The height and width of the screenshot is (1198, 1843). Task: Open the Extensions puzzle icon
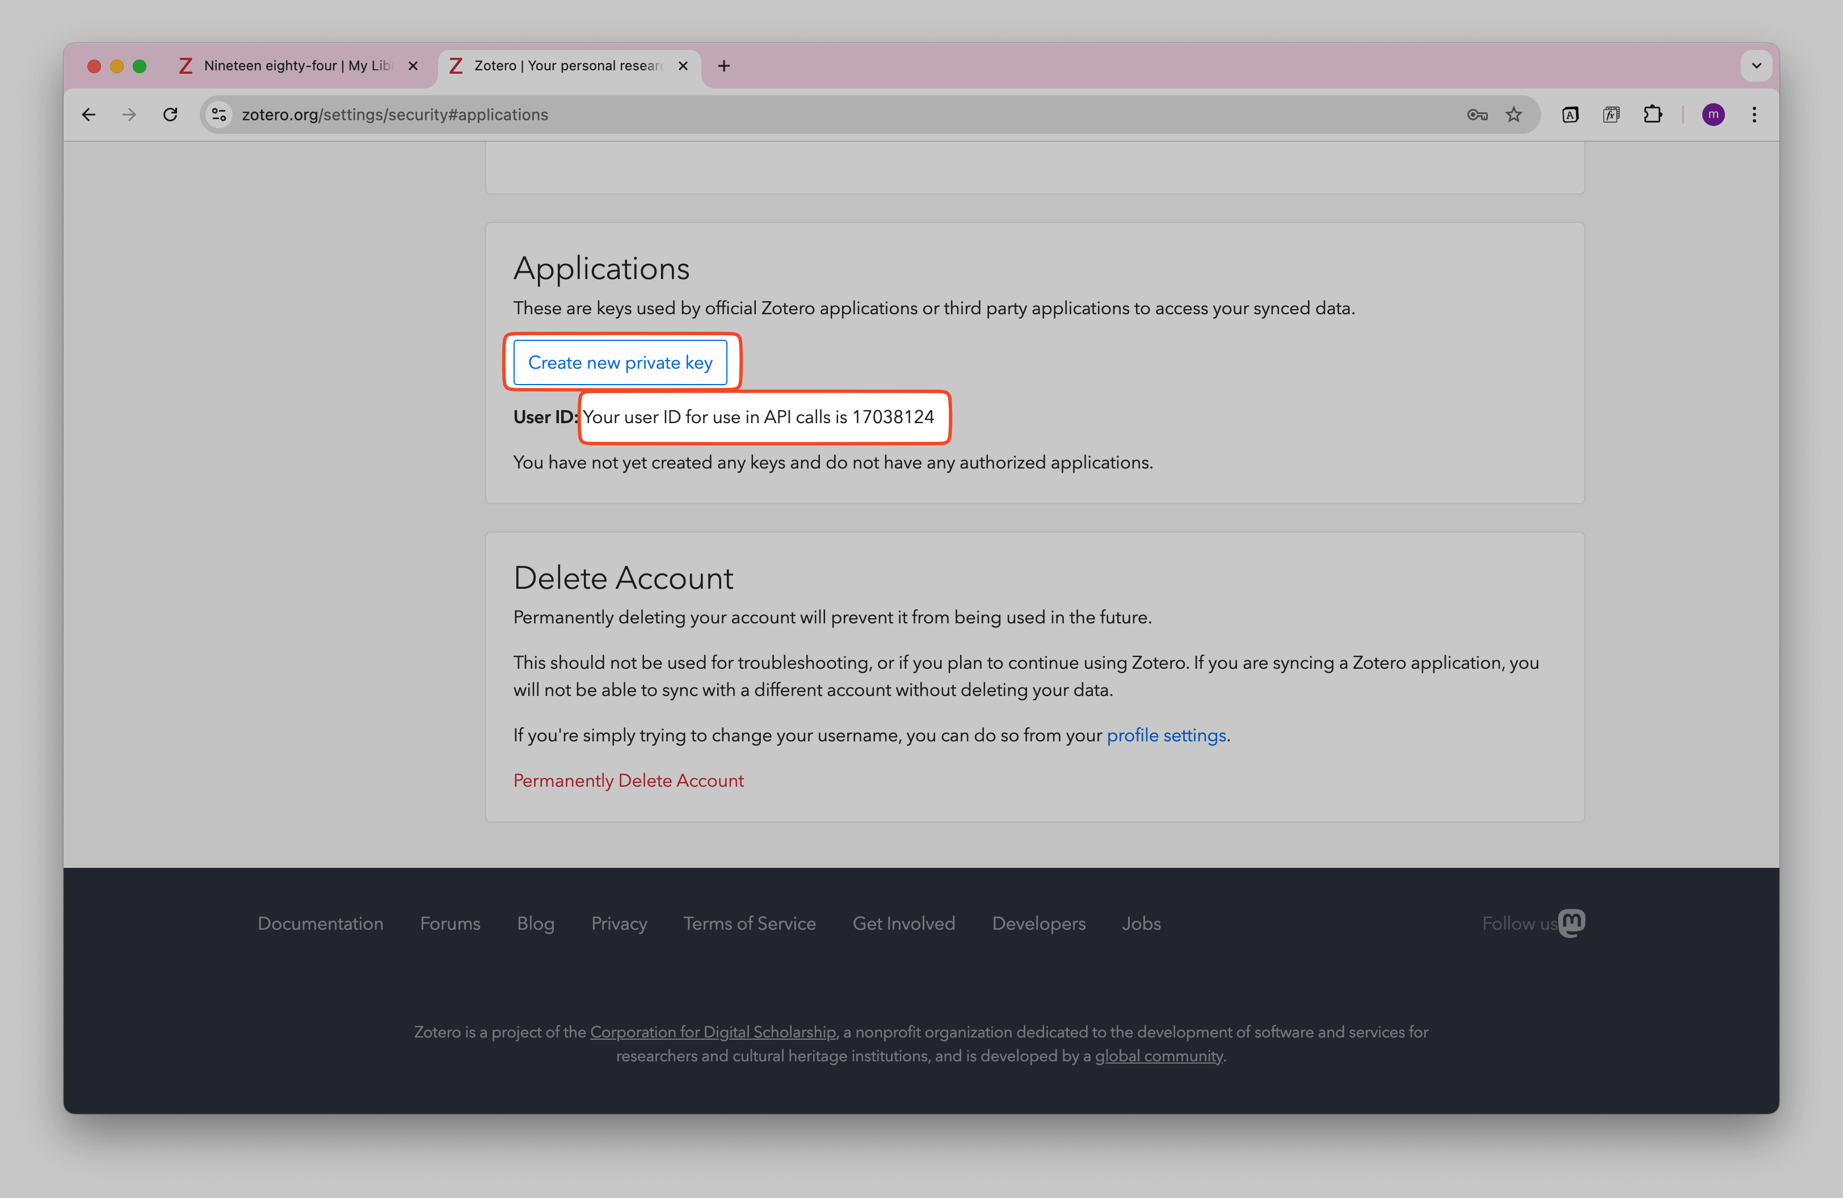tap(1652, 115)
